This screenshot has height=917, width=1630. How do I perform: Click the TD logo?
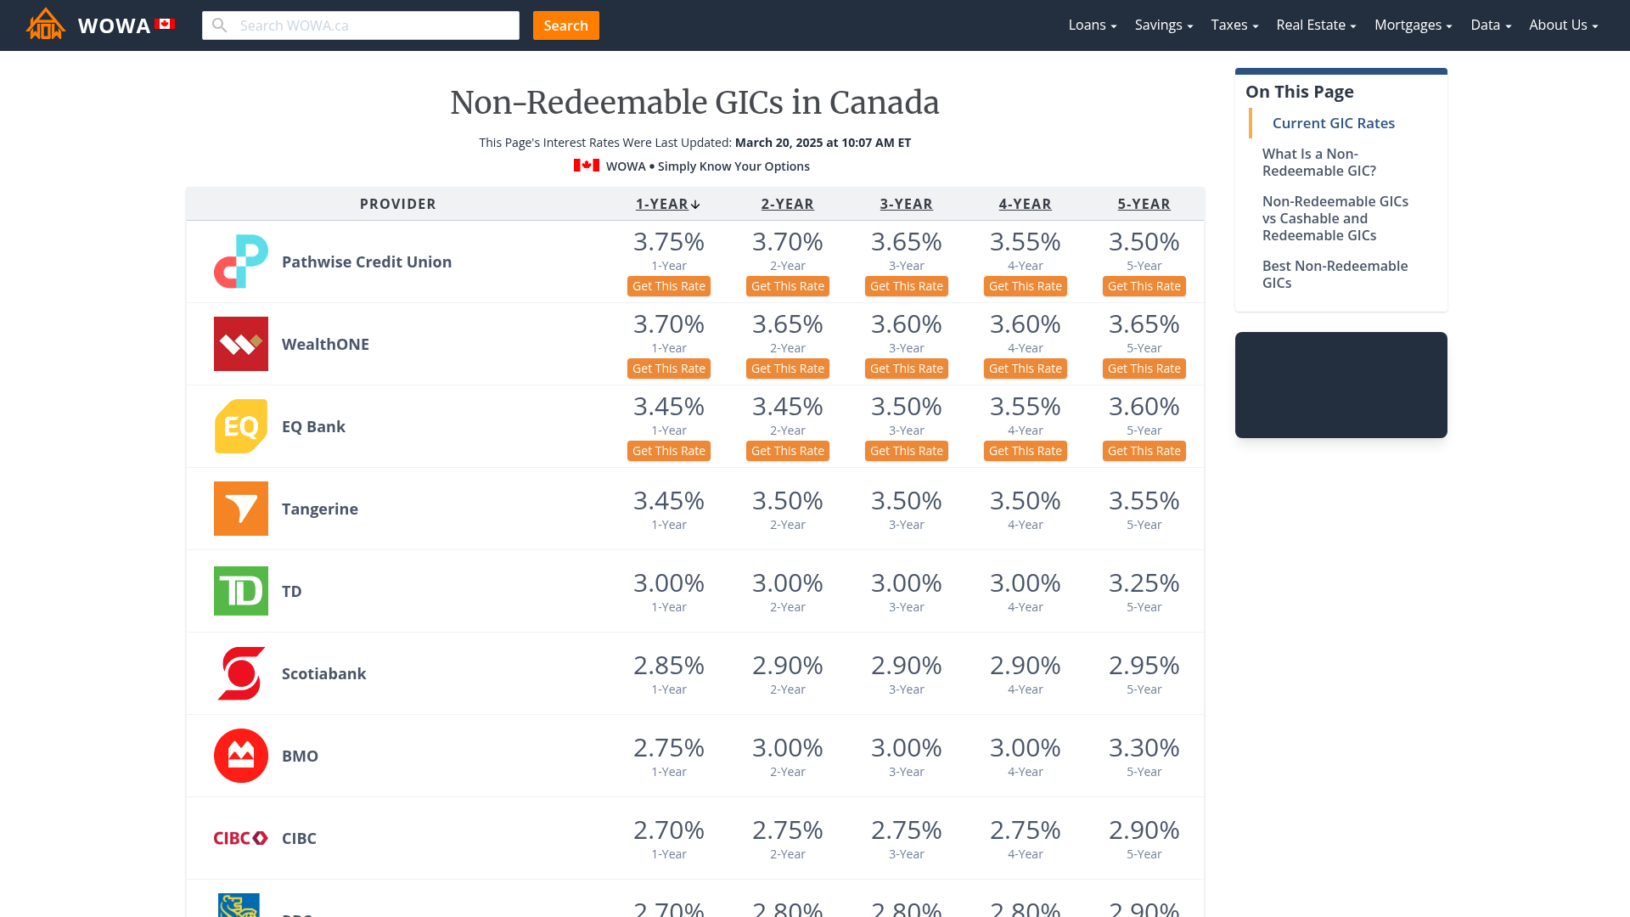(241, 591)
